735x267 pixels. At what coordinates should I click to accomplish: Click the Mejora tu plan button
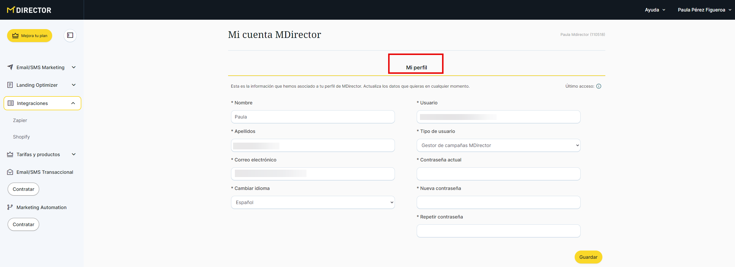click(30, 36)
